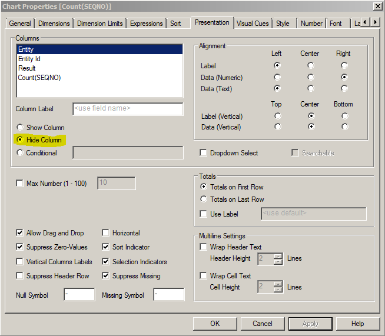The image size is (385, 336).
Task: Open the Number tab
Action: [x=311, y=24]
